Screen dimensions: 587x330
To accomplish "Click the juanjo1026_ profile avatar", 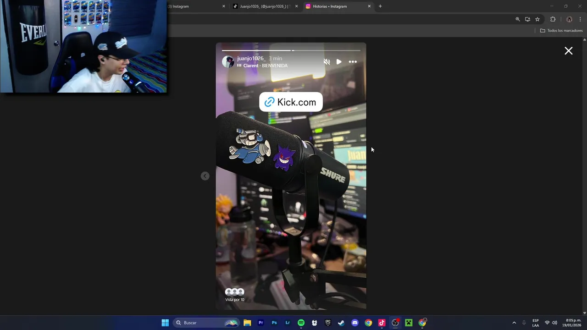I will coord(228,62).
